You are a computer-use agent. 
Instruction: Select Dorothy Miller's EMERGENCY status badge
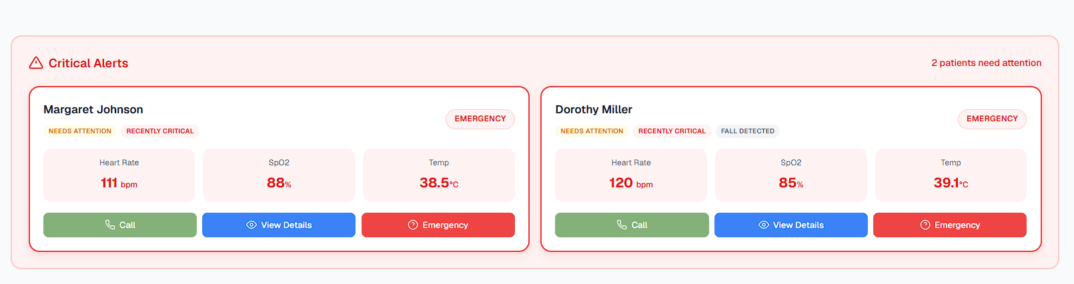click(x=992, y=119)
